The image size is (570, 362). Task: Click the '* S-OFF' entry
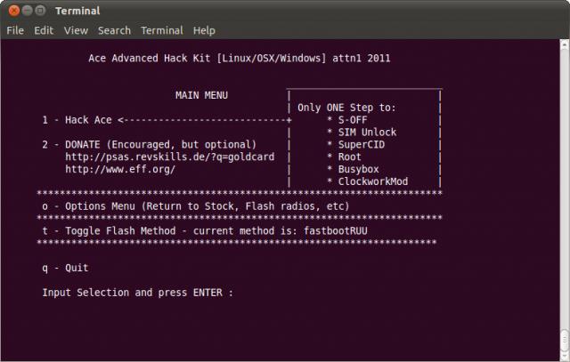(347, 120)
